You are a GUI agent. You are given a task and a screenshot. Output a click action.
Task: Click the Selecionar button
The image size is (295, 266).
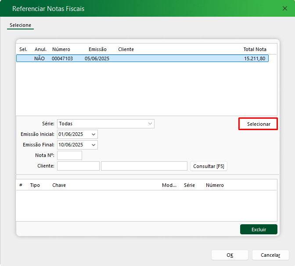(x=259, y=124)
